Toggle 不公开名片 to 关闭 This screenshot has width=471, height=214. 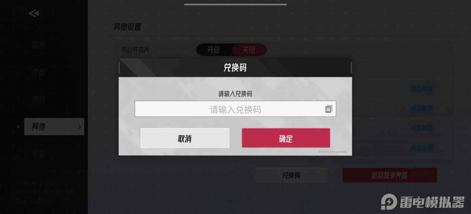(x=249, y=50)
